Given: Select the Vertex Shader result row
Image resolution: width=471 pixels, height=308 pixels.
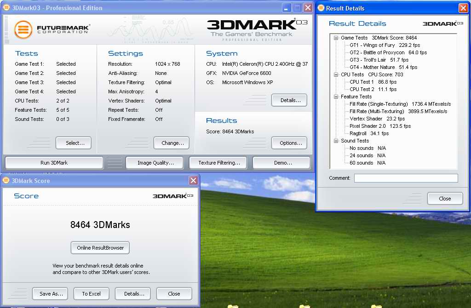Looking at the screenshot, I should (x=377, y=119).
